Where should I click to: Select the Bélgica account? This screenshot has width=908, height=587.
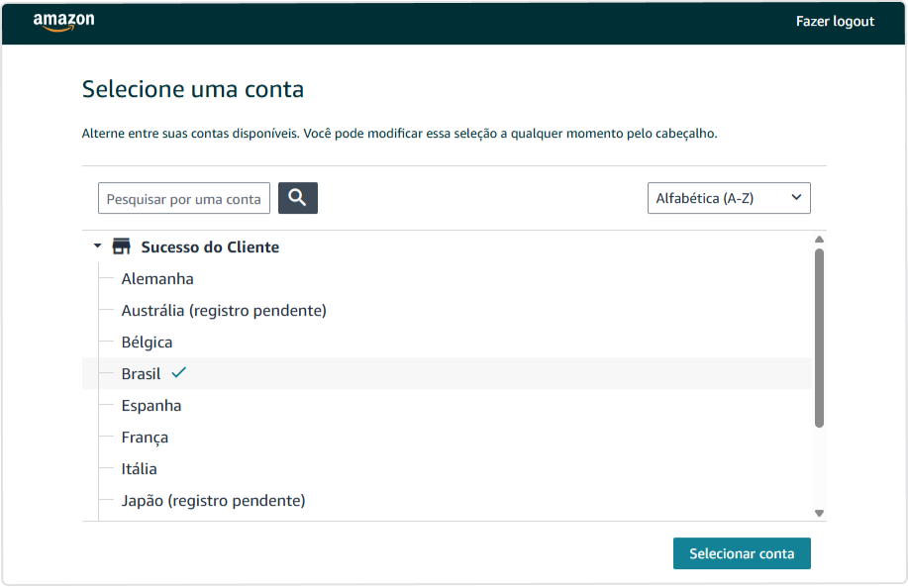[x=147, y=342]
